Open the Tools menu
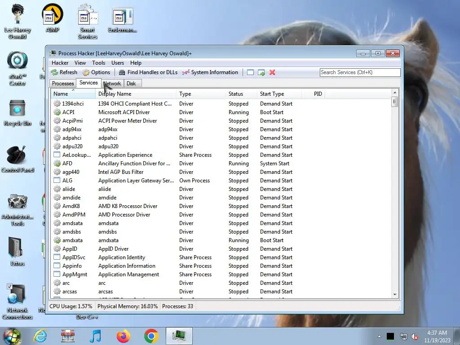460x345 pixels. [x=98, y=63]
